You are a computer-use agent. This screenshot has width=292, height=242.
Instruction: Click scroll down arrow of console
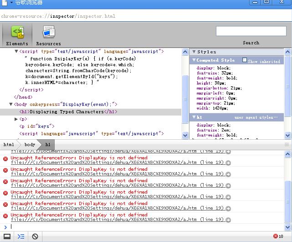tap(287, 227)
